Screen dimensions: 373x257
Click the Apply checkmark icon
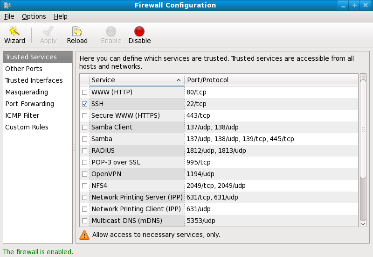[x=48, y=32]
